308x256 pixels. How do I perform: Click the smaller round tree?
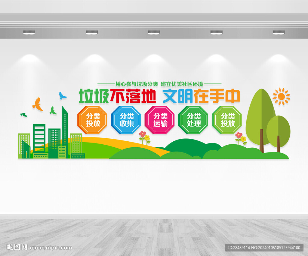[278, 133]
